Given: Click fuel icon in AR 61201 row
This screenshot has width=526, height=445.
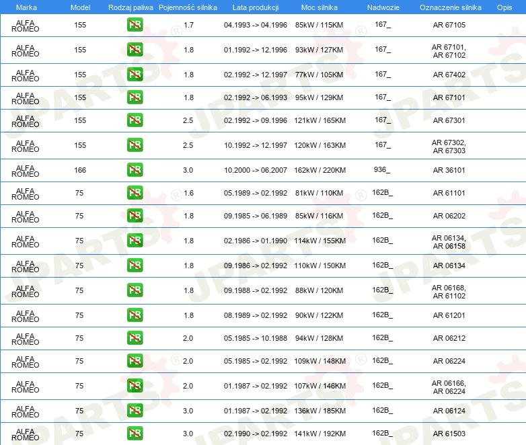Looking at the screenshot, I should pyautogui.click(x=135, y=315).
